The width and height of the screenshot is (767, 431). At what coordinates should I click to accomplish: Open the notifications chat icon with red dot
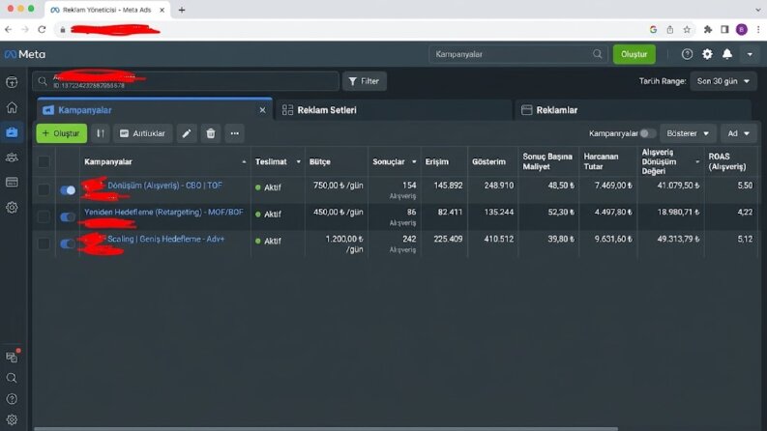click(x=13, y=357)
